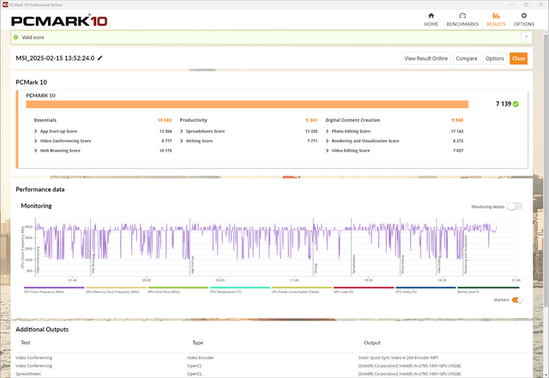549x378 pixels.
Task: Click the green valid score check icon
Action: coord(15,37)
